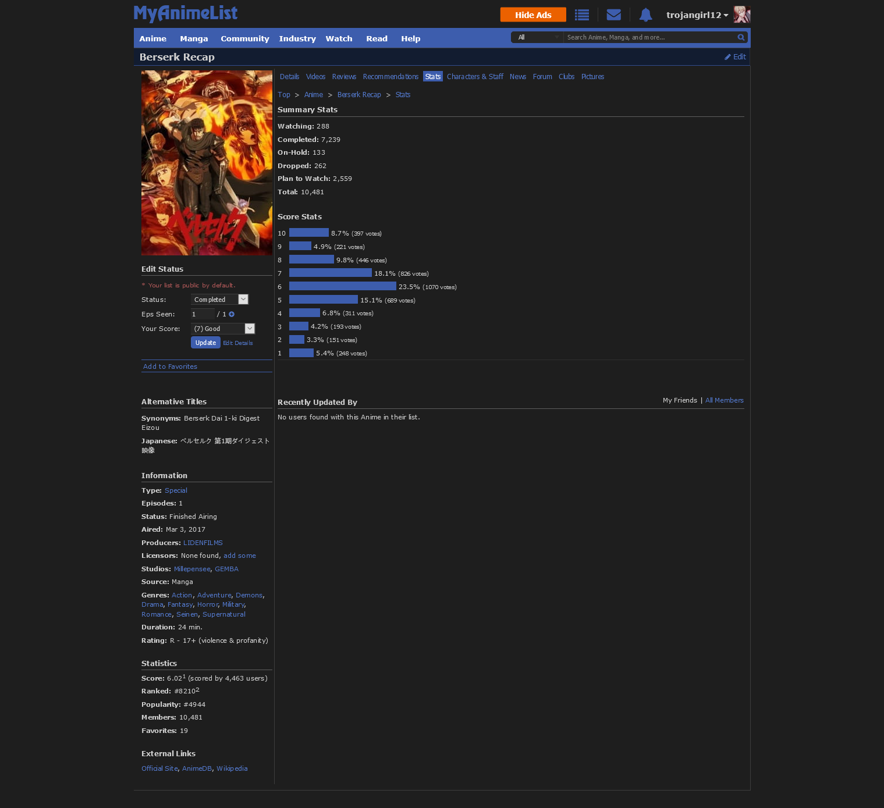Increment episodes seen with plus icon
Viewport: 884px width, 808px height.
coord(232,314)
